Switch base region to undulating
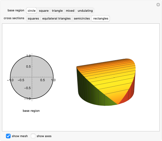This screenshot has width=162, height=141. pyautogui.click(x=85, y=11)
